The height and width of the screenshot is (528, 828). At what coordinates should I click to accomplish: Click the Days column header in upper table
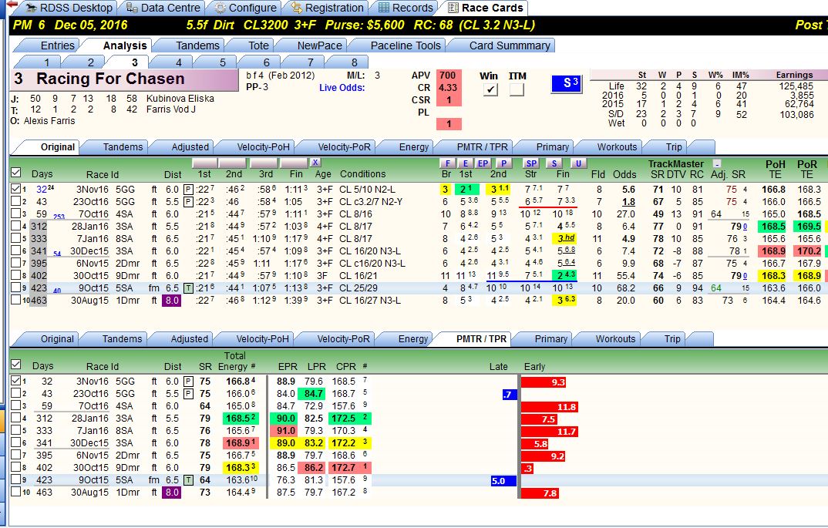click(x=42, y=173)
